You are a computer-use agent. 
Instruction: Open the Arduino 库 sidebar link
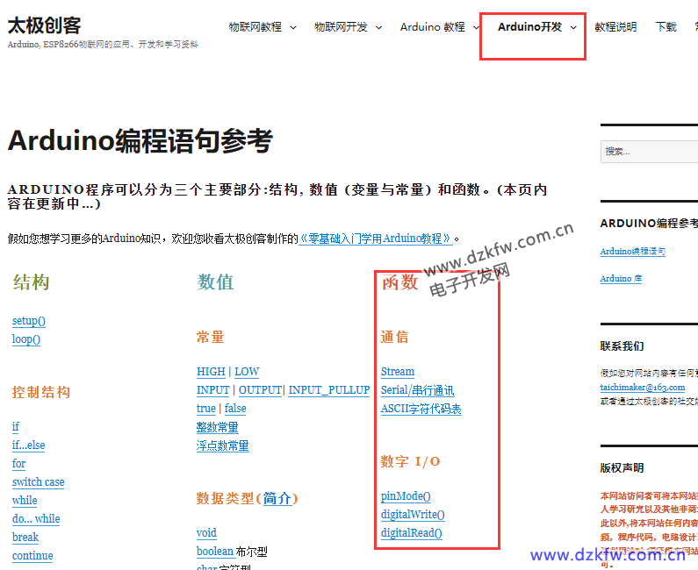621,279
